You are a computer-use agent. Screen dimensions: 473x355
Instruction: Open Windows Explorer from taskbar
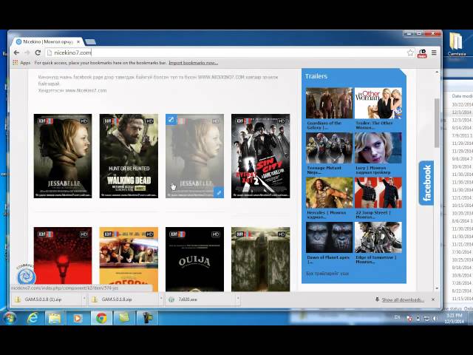coord(55,318)
